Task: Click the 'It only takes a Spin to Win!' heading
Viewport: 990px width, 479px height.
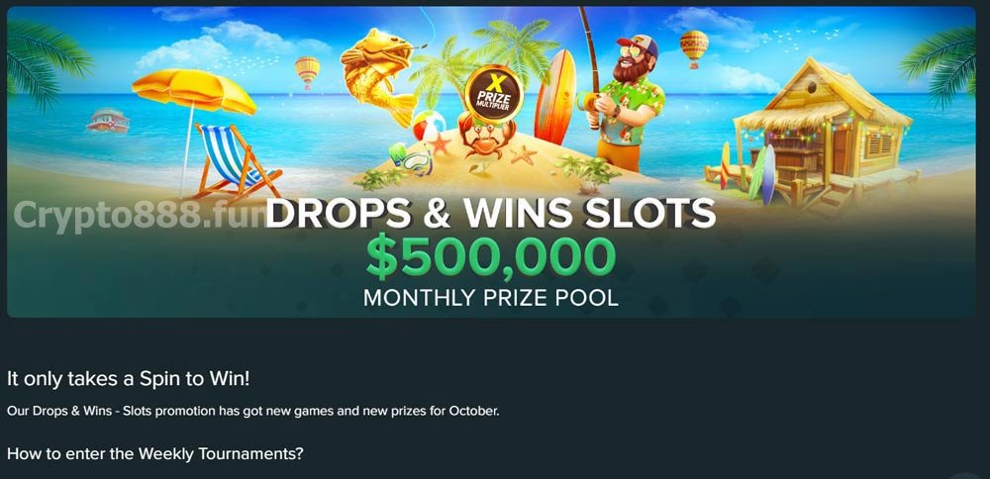Action: (x=128, y=379)
